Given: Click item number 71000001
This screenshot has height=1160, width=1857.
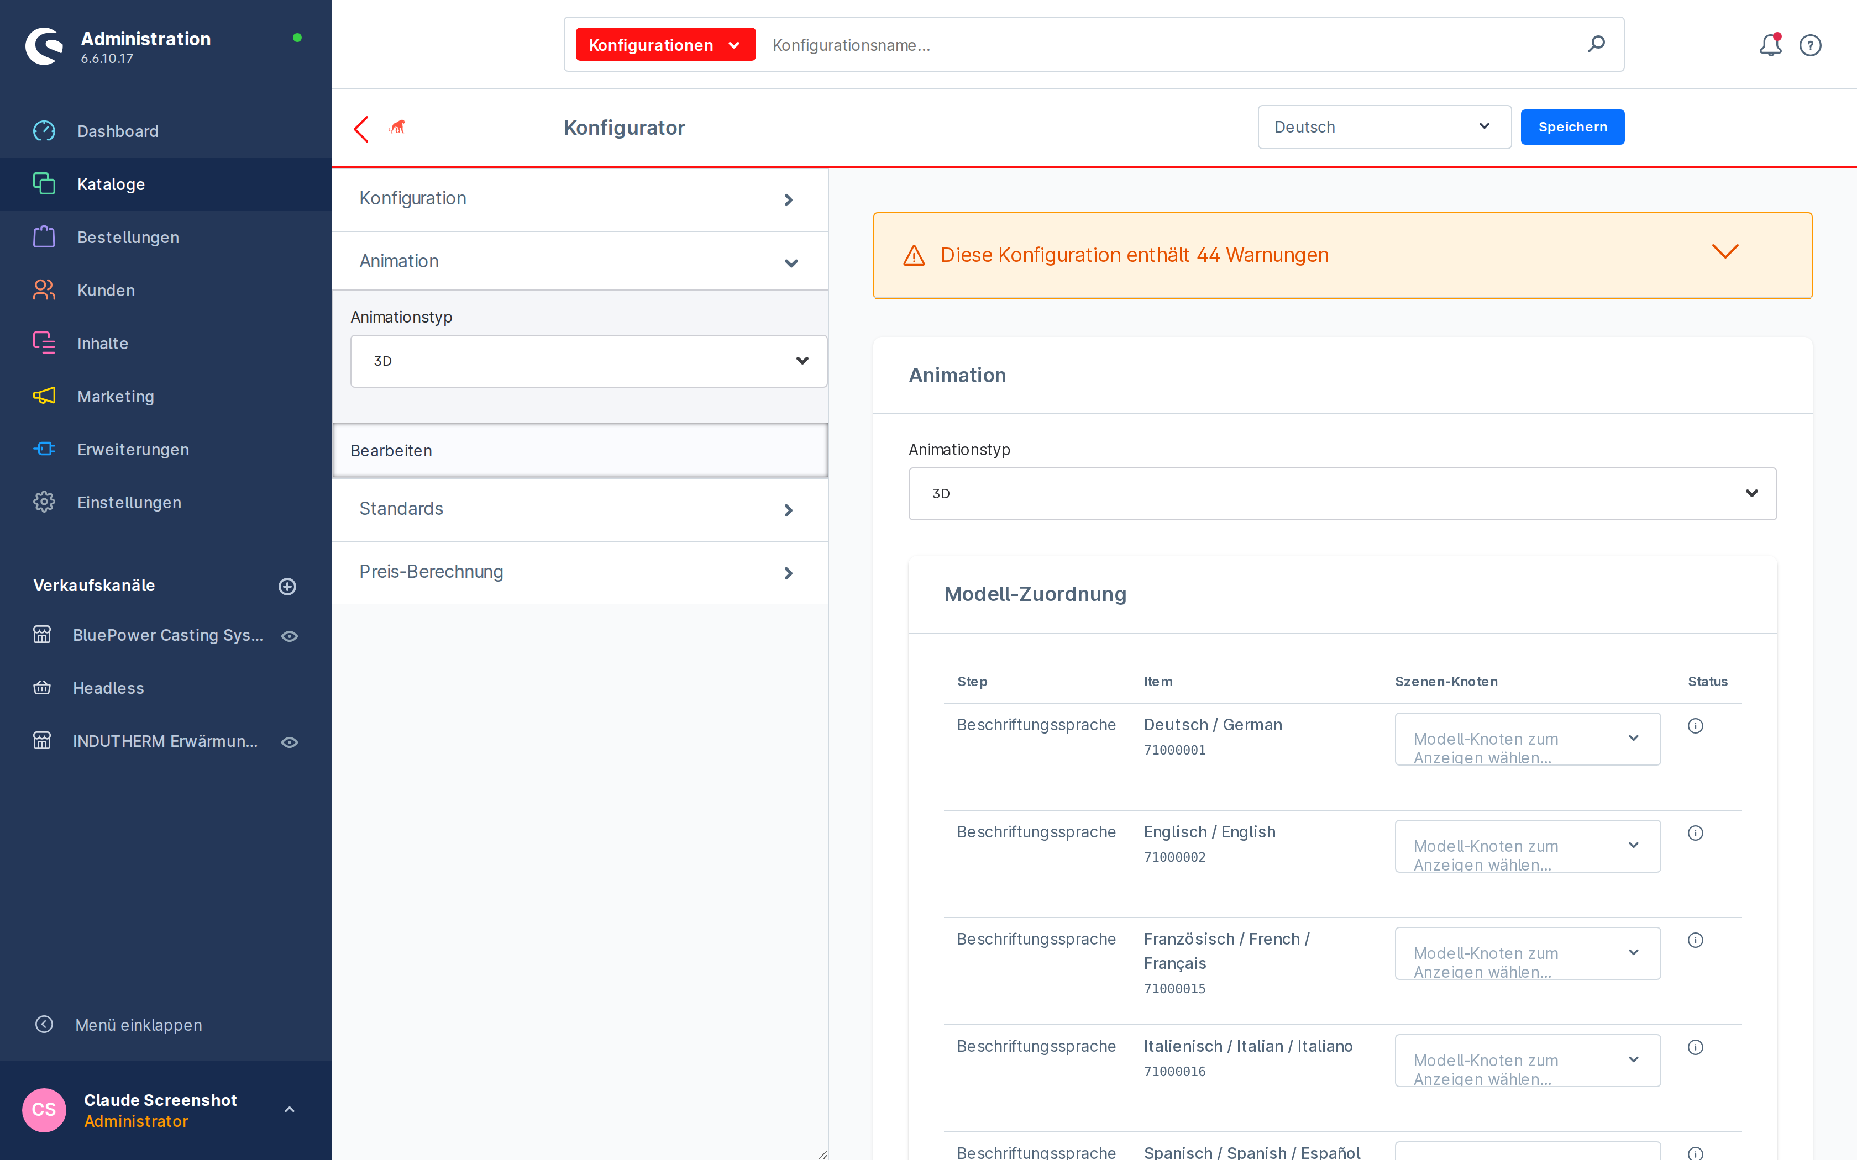Looking at the screenshot, I should coord(1175,750).
